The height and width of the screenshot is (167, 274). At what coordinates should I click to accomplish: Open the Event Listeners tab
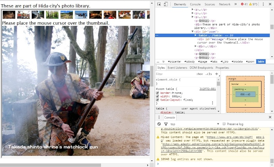coord(177,68)
